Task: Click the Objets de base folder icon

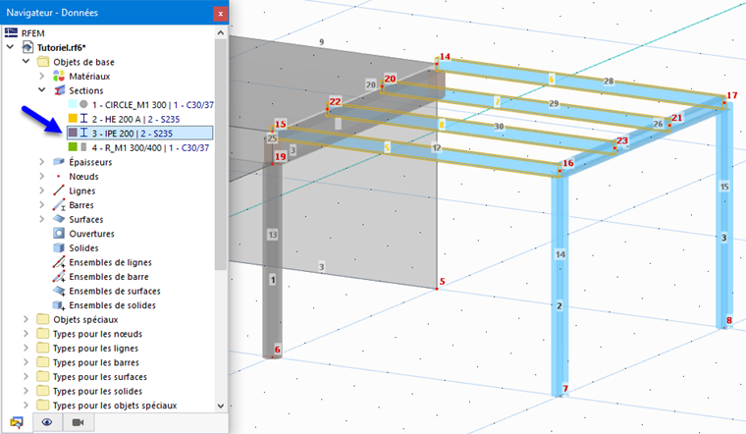Action: 43,62
